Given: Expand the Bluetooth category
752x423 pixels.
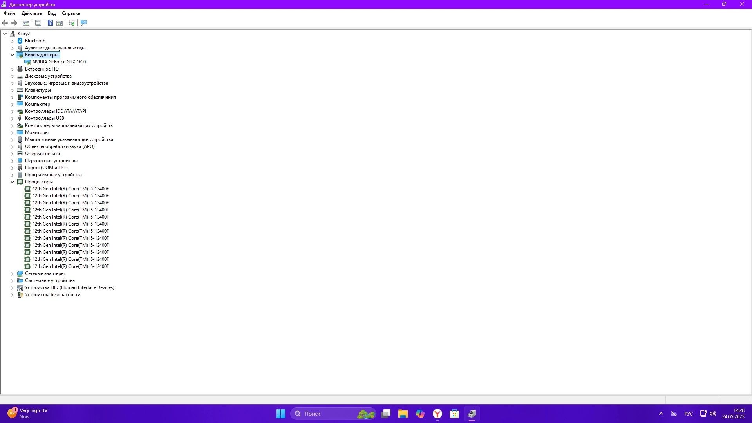Looking at the screenshot, I should [12, 41].
